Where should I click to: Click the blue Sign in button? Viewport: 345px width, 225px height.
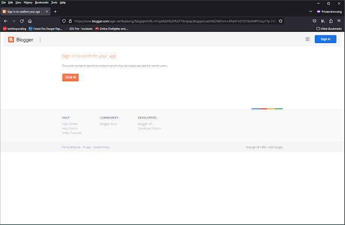(326, 39)
